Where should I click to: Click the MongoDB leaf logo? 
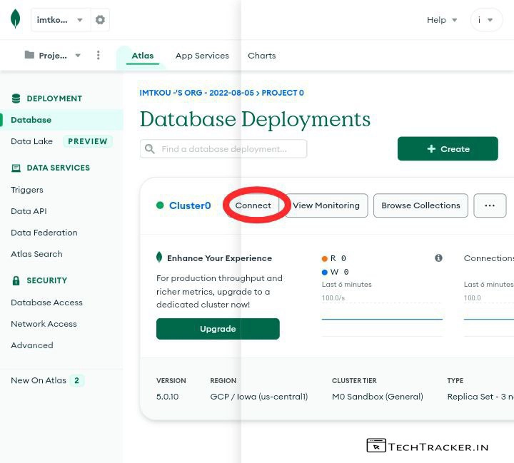(x=15, y=19)
